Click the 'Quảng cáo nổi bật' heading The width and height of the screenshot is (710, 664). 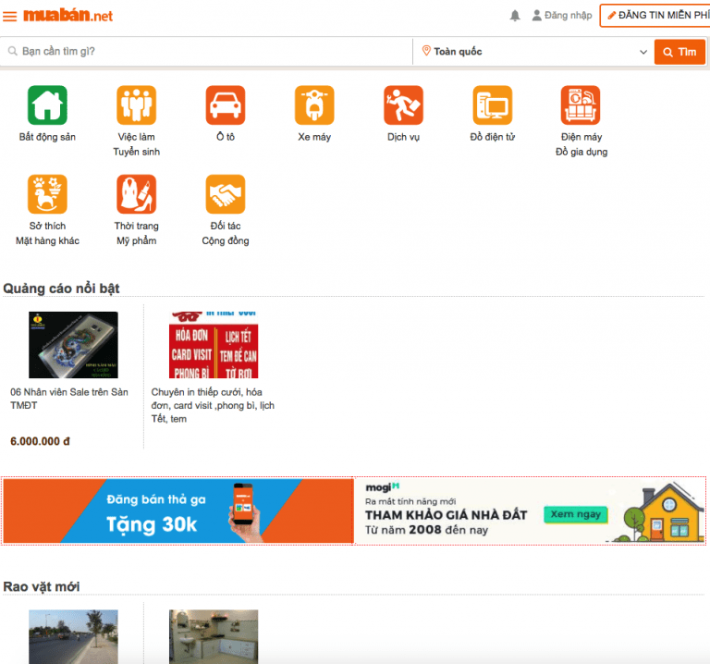point(61,288)
